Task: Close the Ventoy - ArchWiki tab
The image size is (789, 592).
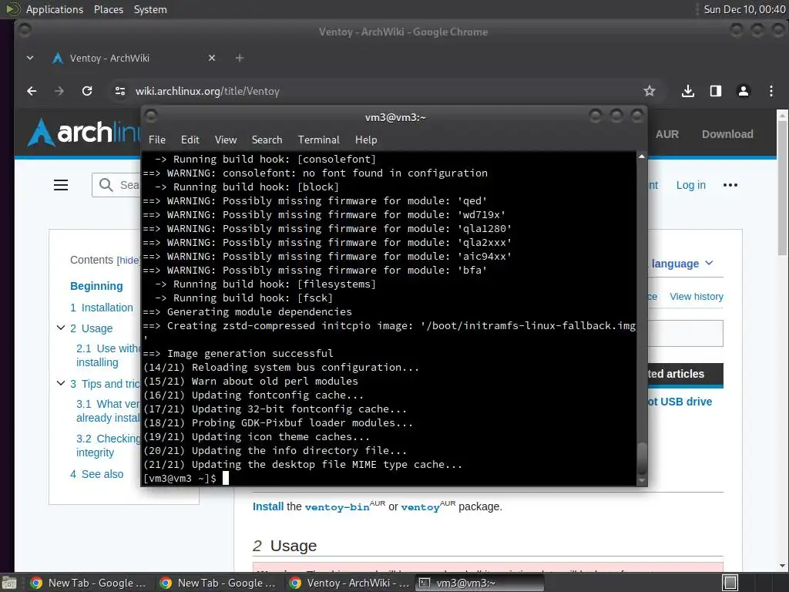Action: pyautogui.click(x=212, y=58)
